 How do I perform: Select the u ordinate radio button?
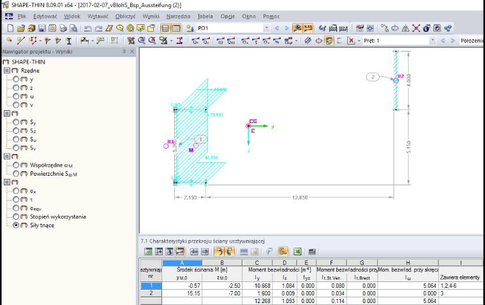(16, 96)
